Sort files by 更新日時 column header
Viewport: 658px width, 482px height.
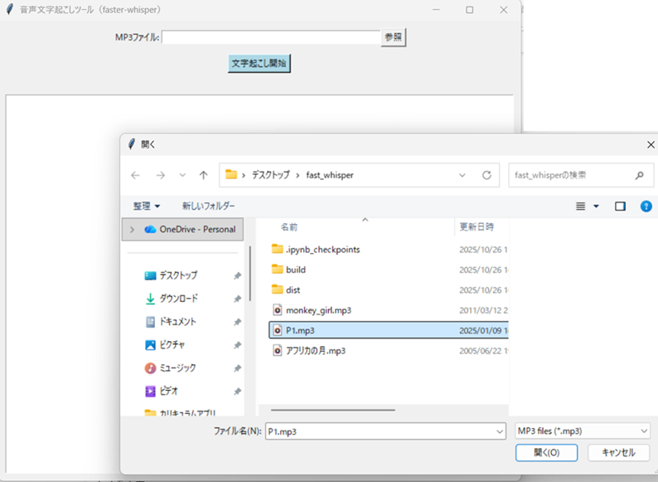[x=477, y=226]
